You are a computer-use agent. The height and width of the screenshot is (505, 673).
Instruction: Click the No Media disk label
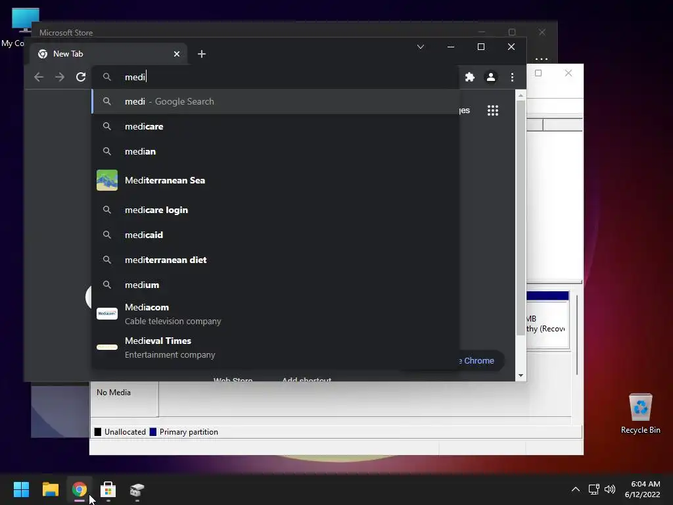(x=114, y=393)
